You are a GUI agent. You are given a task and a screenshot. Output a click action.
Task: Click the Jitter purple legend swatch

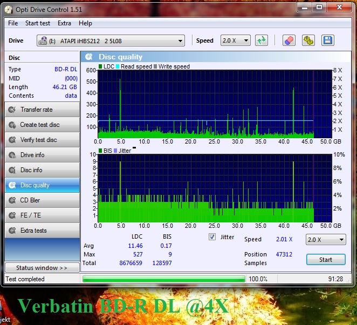coord(115,151)
